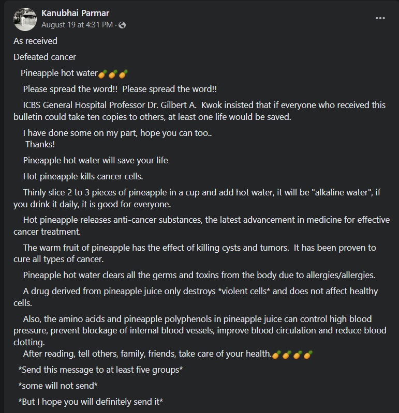Open the "August 19 at 4:31 PM" timestamp

coord(77,25)
